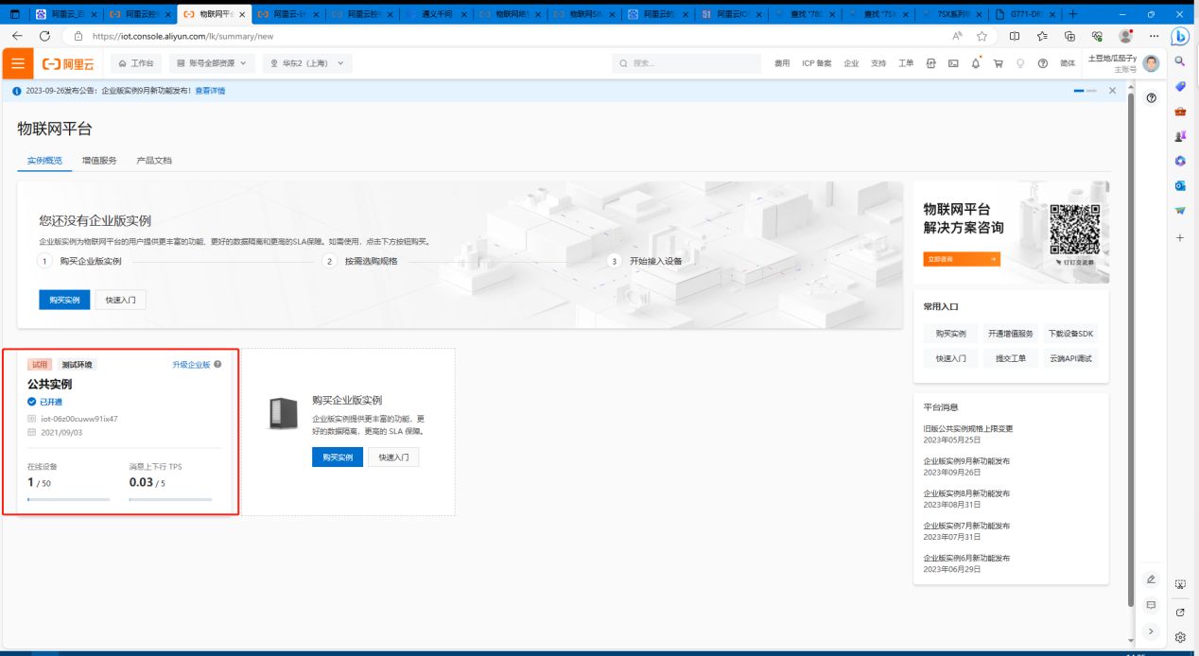Screen dimensions: 1199x656
Task: Open the 公共实例 card title
Action: pos(49,384)
